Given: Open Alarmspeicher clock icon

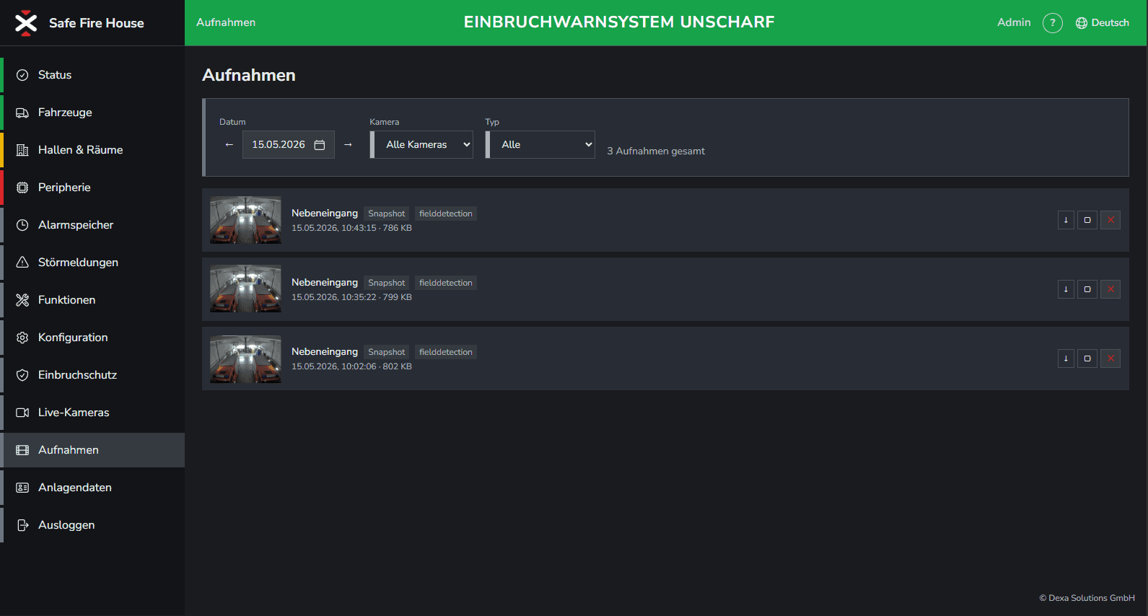Looking at the screenshot, I should tap(22, 225).
